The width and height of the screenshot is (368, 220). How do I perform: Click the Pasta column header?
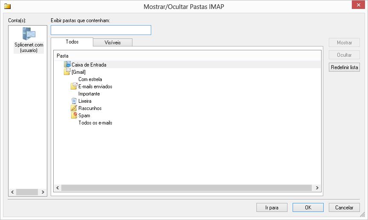pos(187,56)
